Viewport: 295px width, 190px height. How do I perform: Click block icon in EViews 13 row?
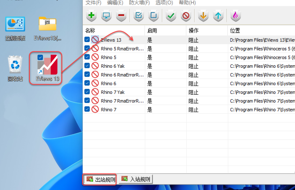(x=95, y=40)
